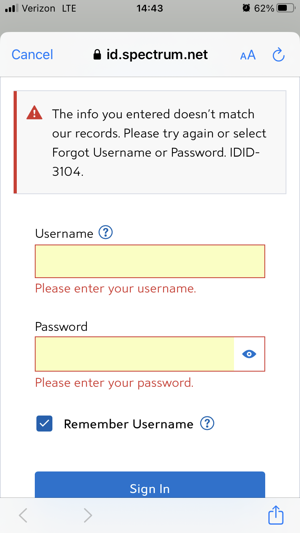Show password with the eye icon
Viewport: 300px width, 533px height.
(249, 354)
